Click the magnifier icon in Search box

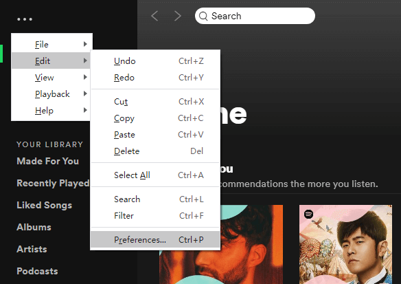(x=203, y=16)
